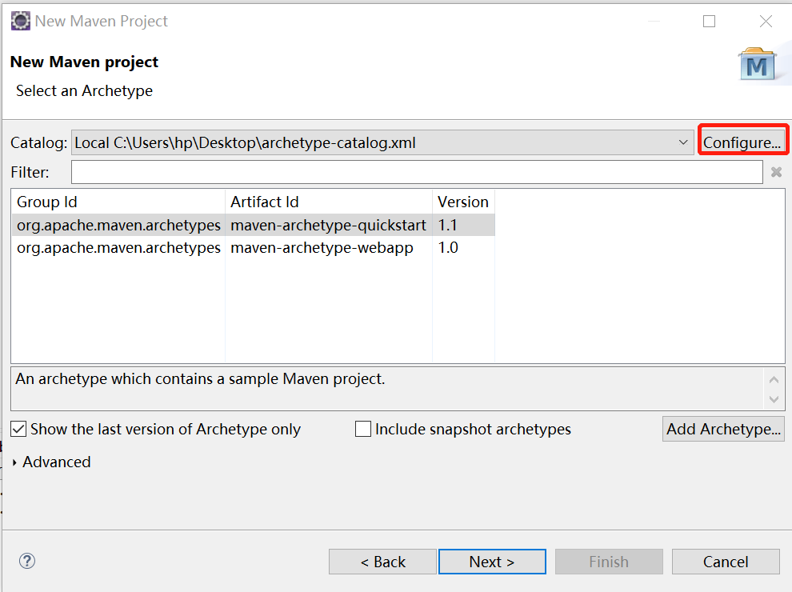Click the Add Archetype... button

click(723, 429)
